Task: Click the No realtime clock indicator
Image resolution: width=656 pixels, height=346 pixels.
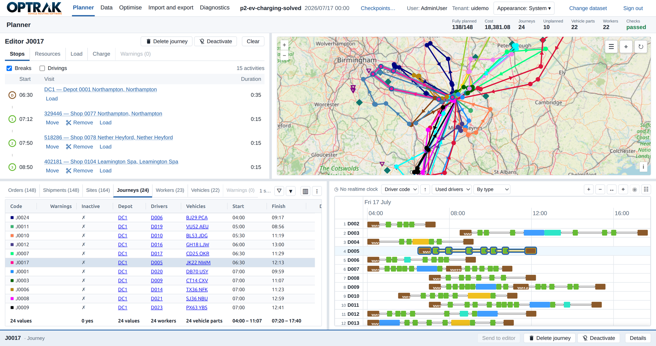Action: (356, 189)
